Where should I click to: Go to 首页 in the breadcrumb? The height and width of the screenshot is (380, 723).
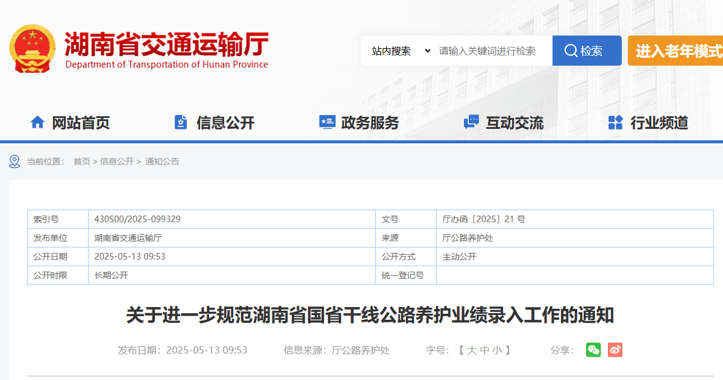pyautogui.click(x=81, y=161)
